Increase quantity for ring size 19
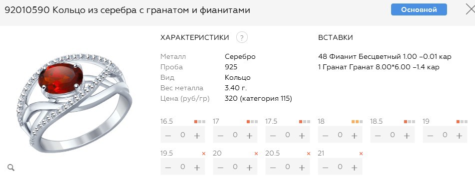The width and height of the screenshot is (475, 181). (459, 135)
